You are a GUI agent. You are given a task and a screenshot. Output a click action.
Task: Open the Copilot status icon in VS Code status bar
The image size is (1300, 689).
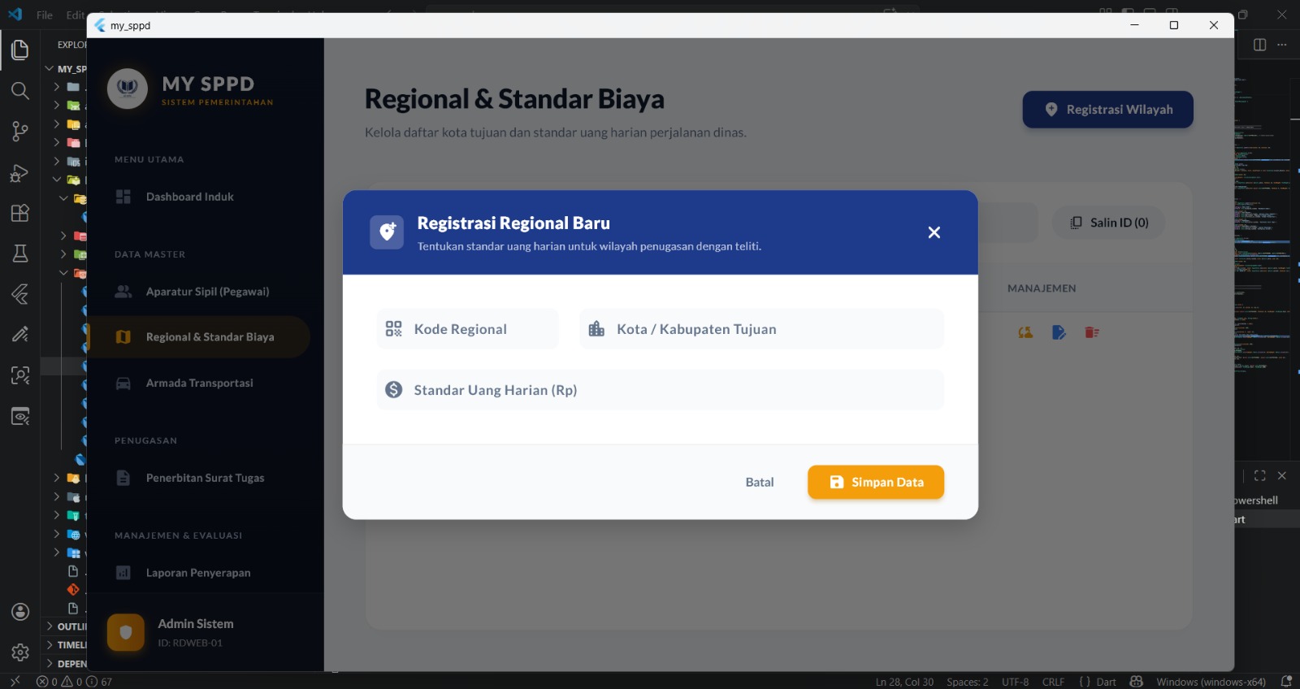pos(1136,682)
